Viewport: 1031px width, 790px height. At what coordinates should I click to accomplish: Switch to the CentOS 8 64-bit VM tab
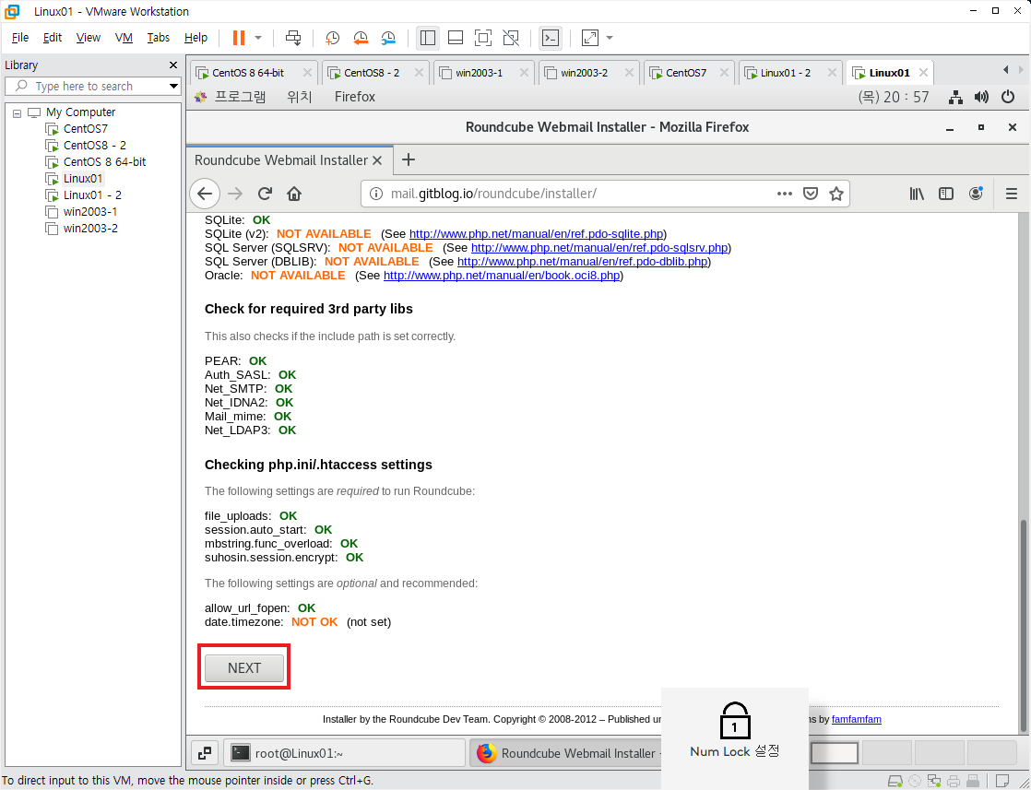248,73
